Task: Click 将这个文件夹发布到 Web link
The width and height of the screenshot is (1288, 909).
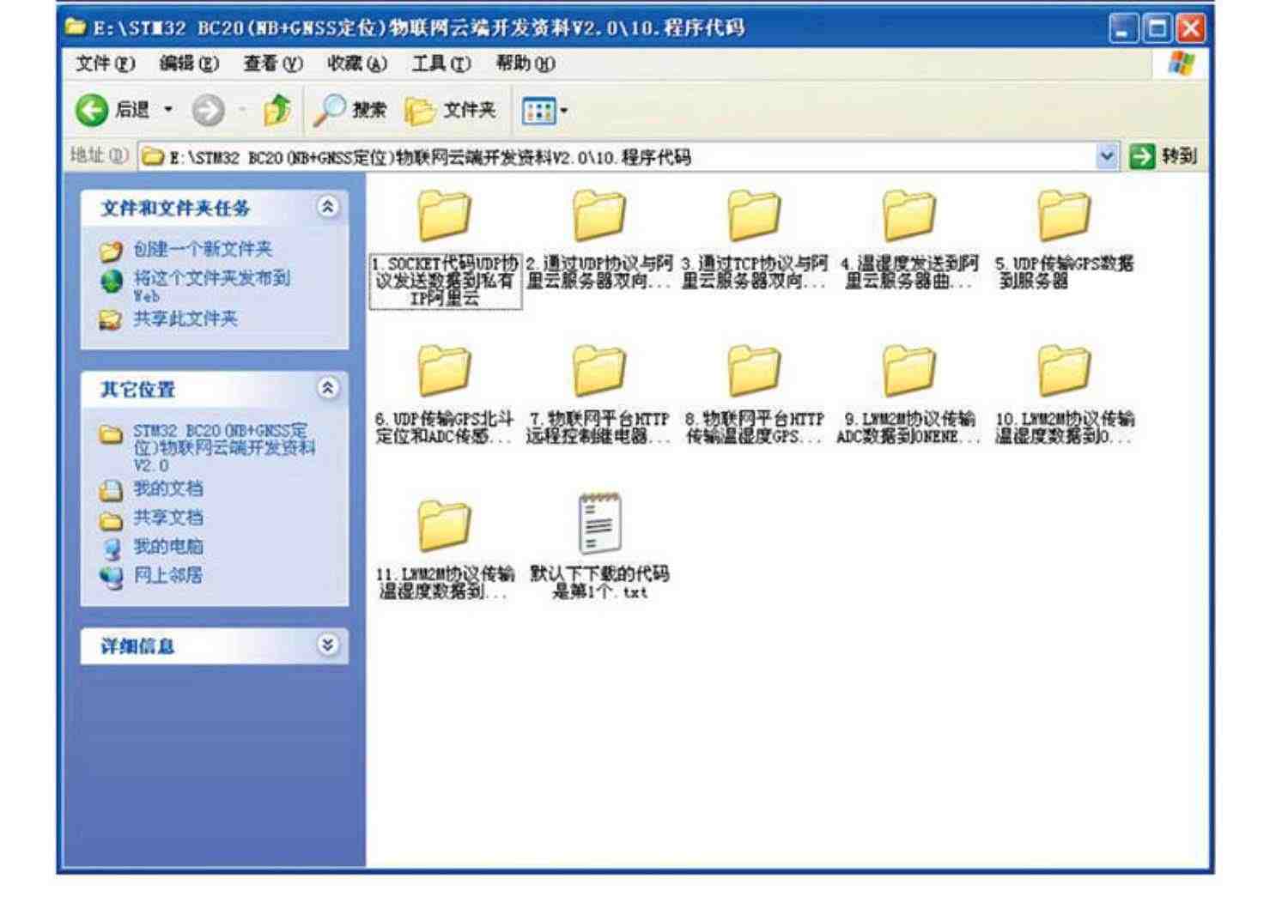Action: (x=211, y=285)
